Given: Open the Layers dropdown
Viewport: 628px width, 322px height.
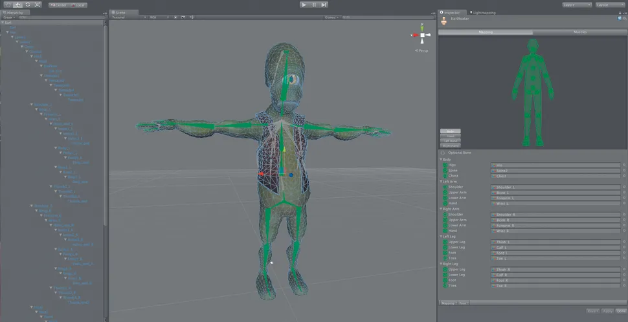Looking at the screenshot, I should (576, 5).
